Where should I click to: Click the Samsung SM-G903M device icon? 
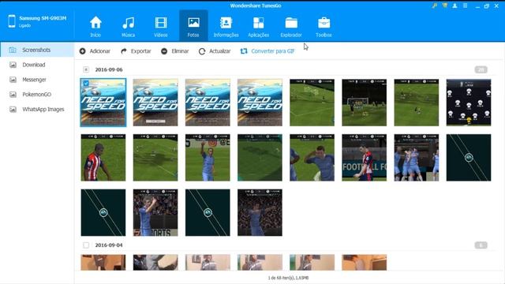coord(12,21)
